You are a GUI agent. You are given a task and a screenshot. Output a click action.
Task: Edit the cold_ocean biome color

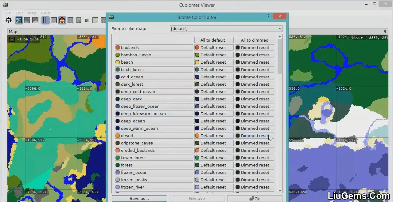[154, 77]
